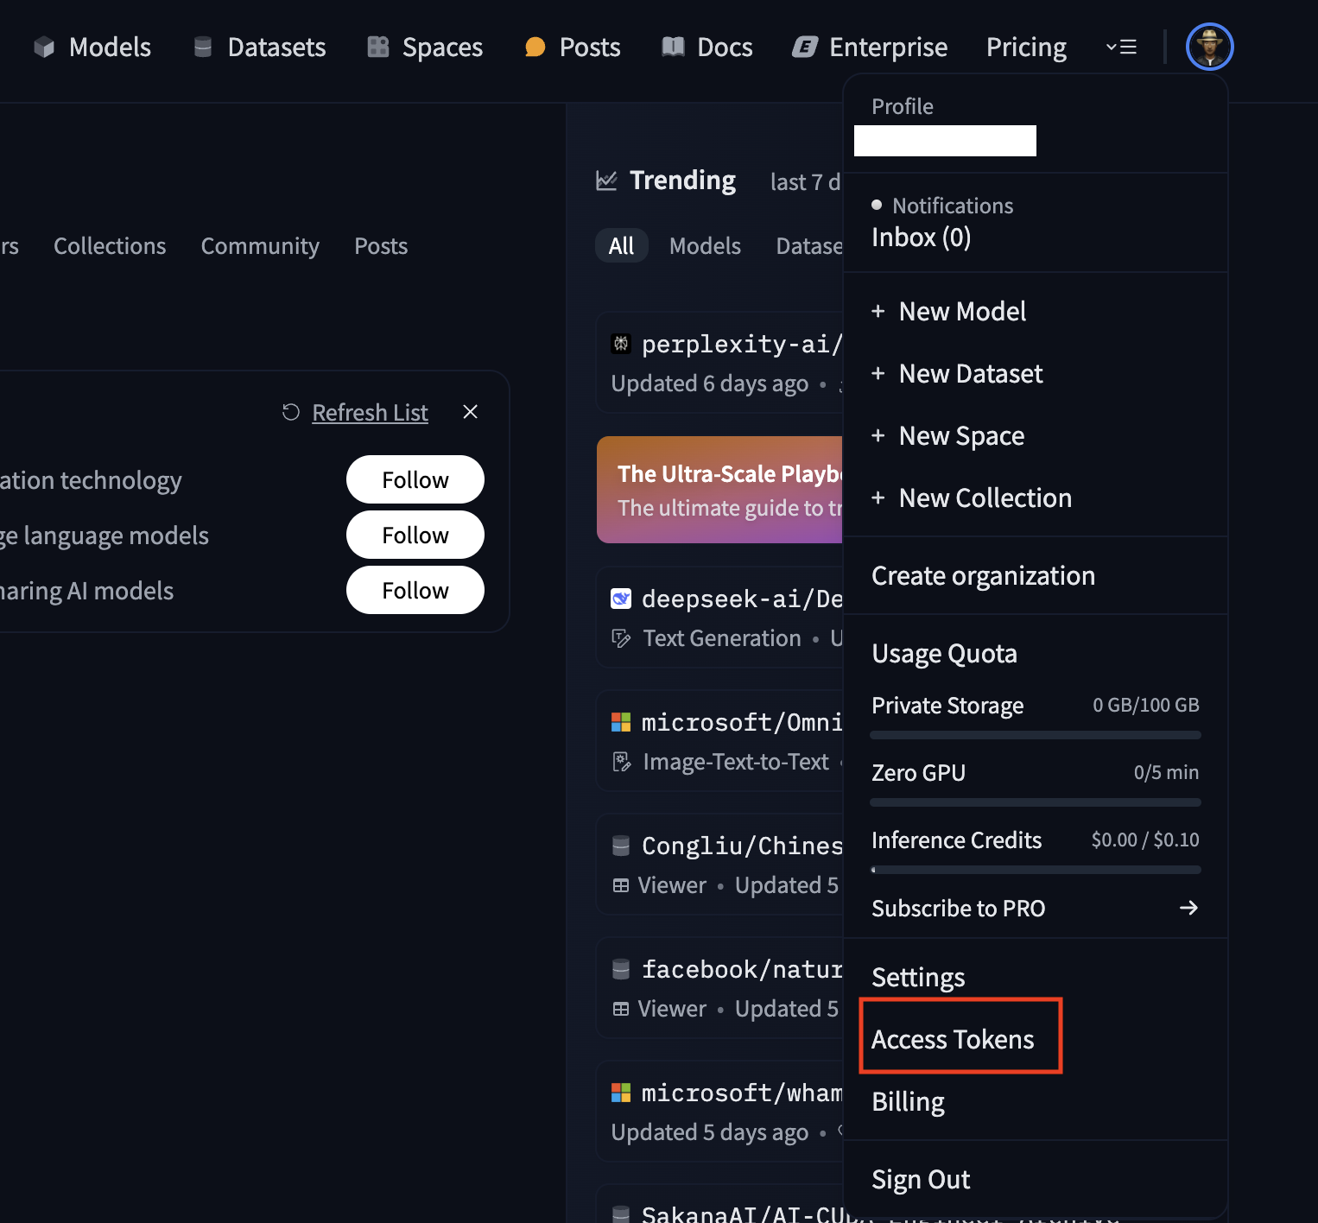Image resolution: width=1318 pixels, height=1223 pixels.
Task: Select the New Space menu entry
Action: (1035, 435)
